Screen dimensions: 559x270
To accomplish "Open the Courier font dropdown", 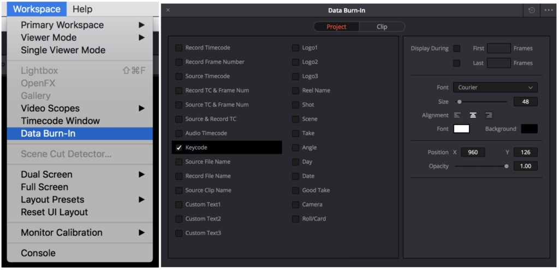I will (x=495, y=88).
